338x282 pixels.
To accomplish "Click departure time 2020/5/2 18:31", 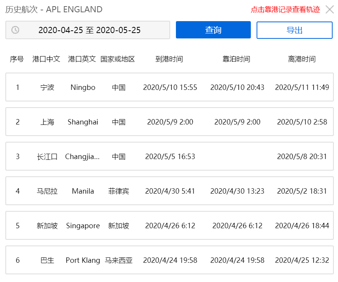I will tap(302, 191).
